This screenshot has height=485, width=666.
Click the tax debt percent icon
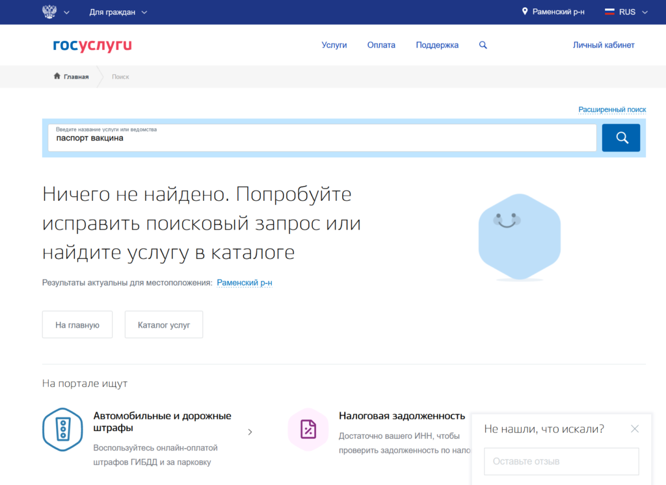click(308, 429)
